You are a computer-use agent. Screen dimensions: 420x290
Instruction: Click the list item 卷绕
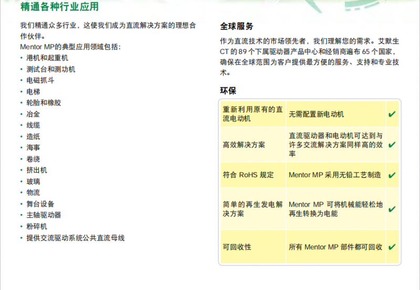pos(33,159)
